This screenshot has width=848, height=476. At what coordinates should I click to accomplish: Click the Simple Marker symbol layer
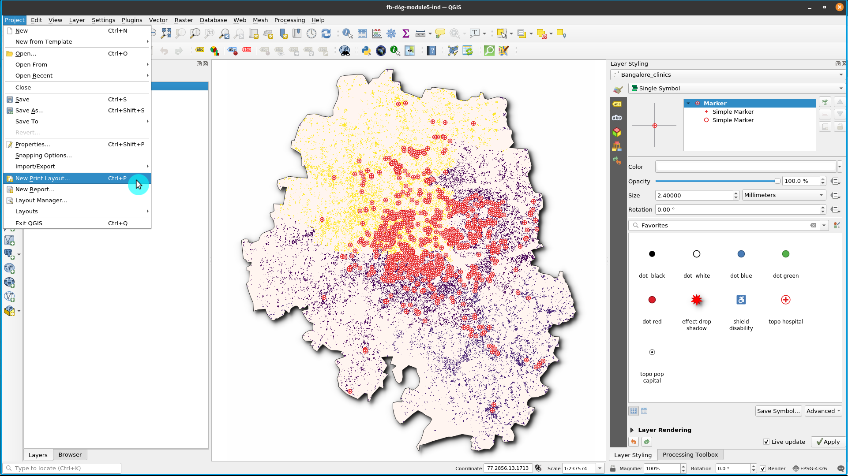point(733,111)
